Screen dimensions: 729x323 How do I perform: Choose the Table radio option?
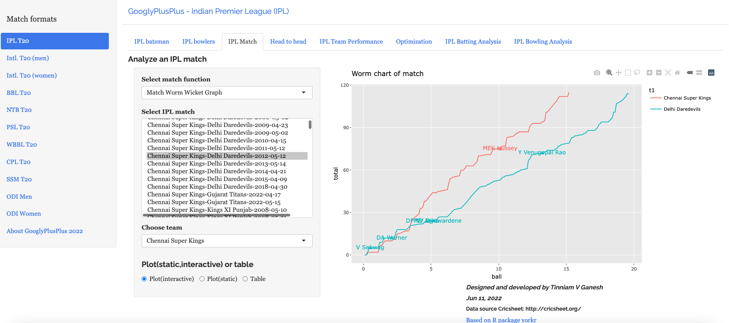245,279
